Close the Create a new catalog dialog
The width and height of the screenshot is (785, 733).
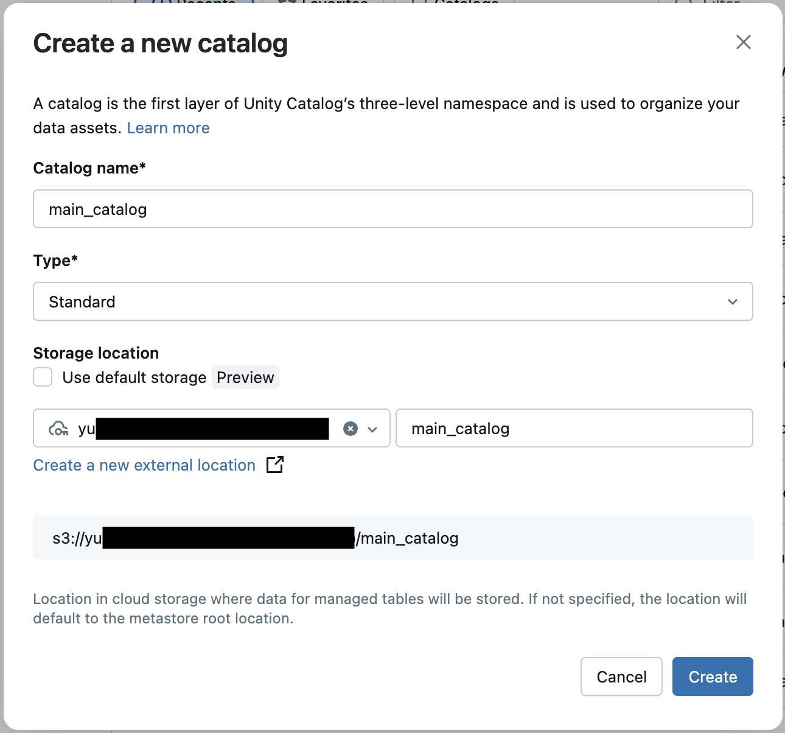coord(743,42)
